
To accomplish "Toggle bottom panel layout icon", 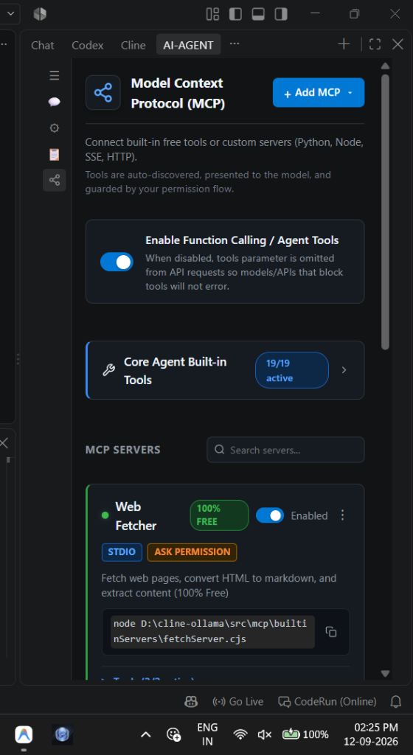I will (x=258, y=14).
